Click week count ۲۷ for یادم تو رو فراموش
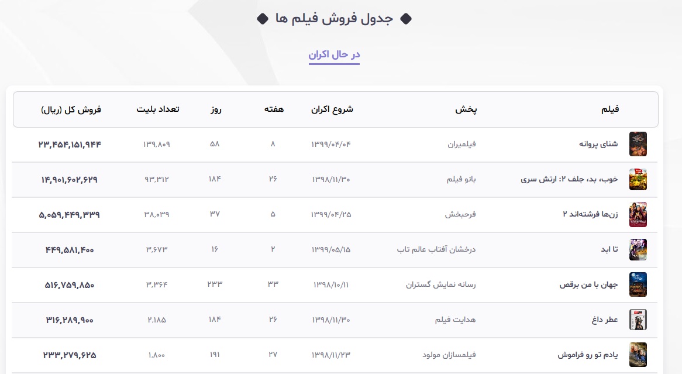 pos(273,355)
